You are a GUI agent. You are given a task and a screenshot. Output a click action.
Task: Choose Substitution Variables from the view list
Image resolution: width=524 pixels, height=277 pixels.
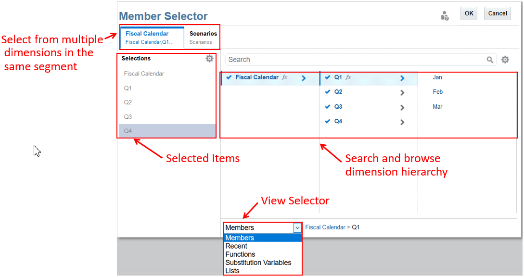click(258, 263)
